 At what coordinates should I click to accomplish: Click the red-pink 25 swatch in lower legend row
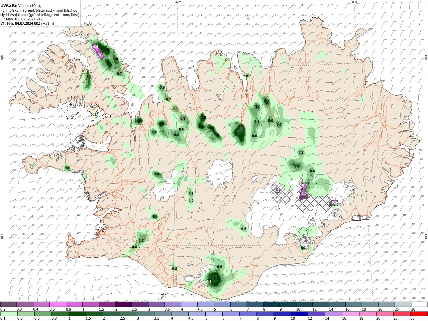[x=401, y=314]
